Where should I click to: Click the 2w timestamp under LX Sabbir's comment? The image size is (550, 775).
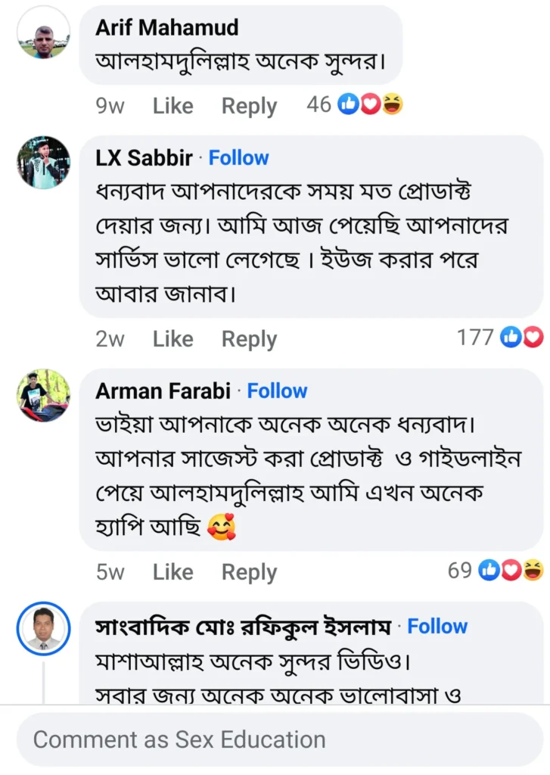tap(110, 340)
